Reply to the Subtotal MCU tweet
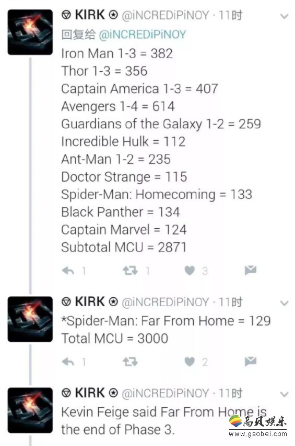 coord(68,271)
